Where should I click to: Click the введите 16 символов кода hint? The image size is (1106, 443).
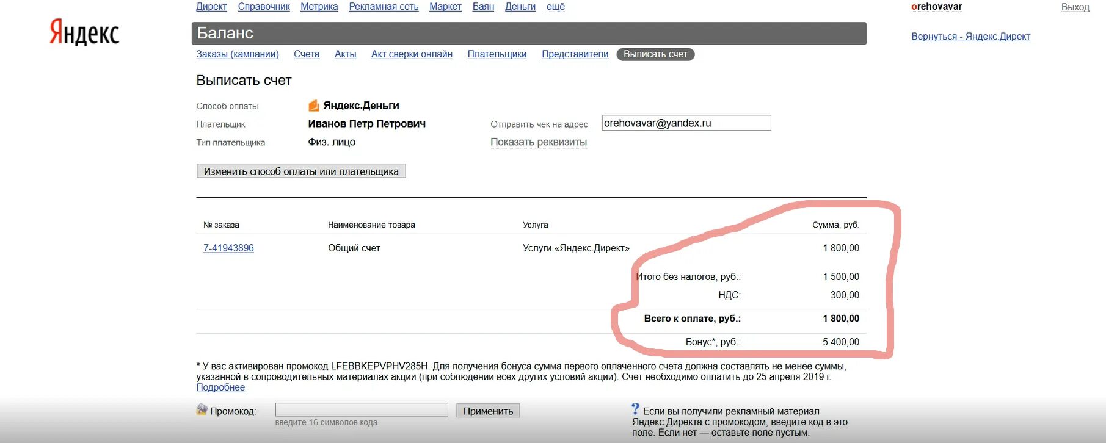[x=326, y=422]
